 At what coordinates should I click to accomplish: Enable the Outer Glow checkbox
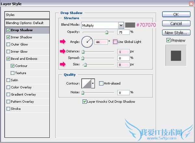[x=8, y=45]
